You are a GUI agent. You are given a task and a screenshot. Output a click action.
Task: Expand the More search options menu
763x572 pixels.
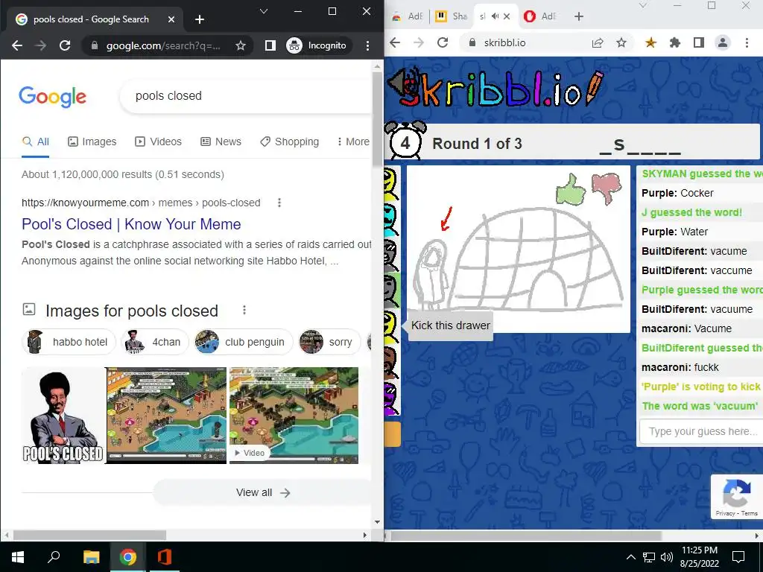353,142
